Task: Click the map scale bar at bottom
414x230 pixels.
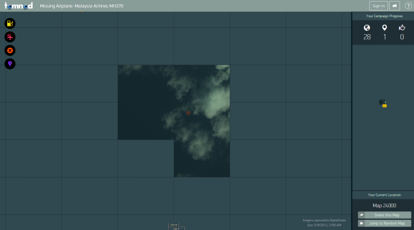Action: (x=176, y=226)
